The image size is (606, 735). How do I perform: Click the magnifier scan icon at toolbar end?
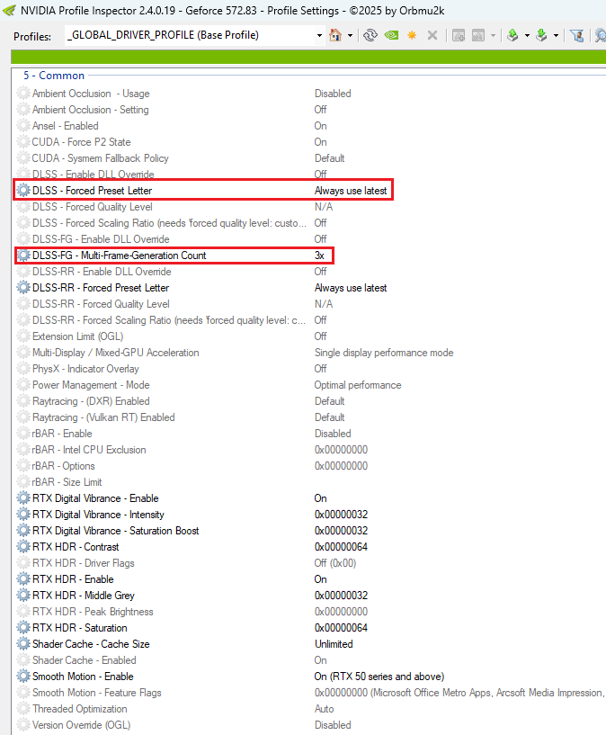click(x=600, y=35)
